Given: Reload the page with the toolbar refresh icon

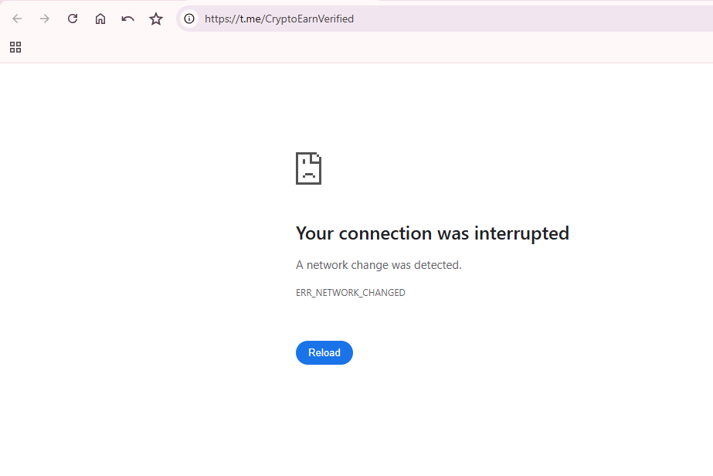Looking at the screenshot, I should pyautogui.click(x=73, y=19).
